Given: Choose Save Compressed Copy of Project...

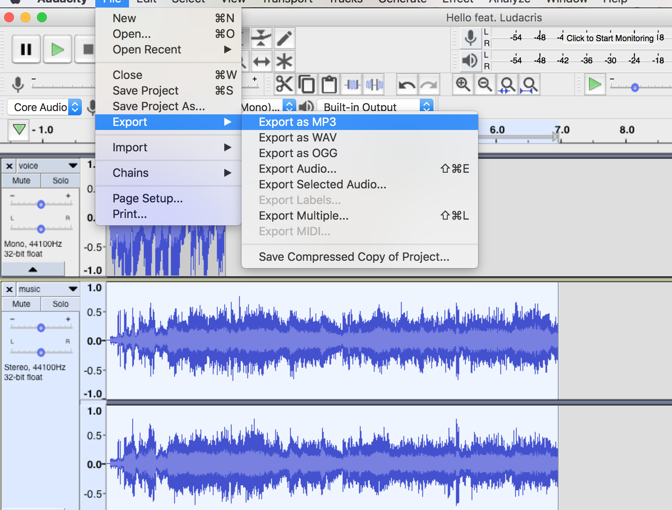Looking at the screenshot, I should click(x=360, y=257).
